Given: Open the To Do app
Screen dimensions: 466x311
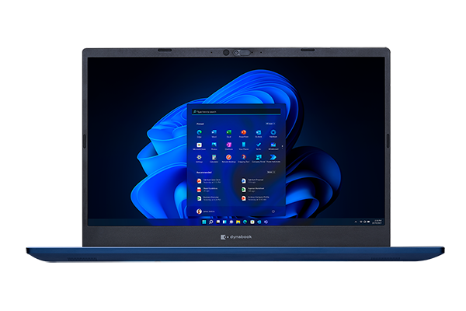Looking at the screenshot, I should coord(259,145).
